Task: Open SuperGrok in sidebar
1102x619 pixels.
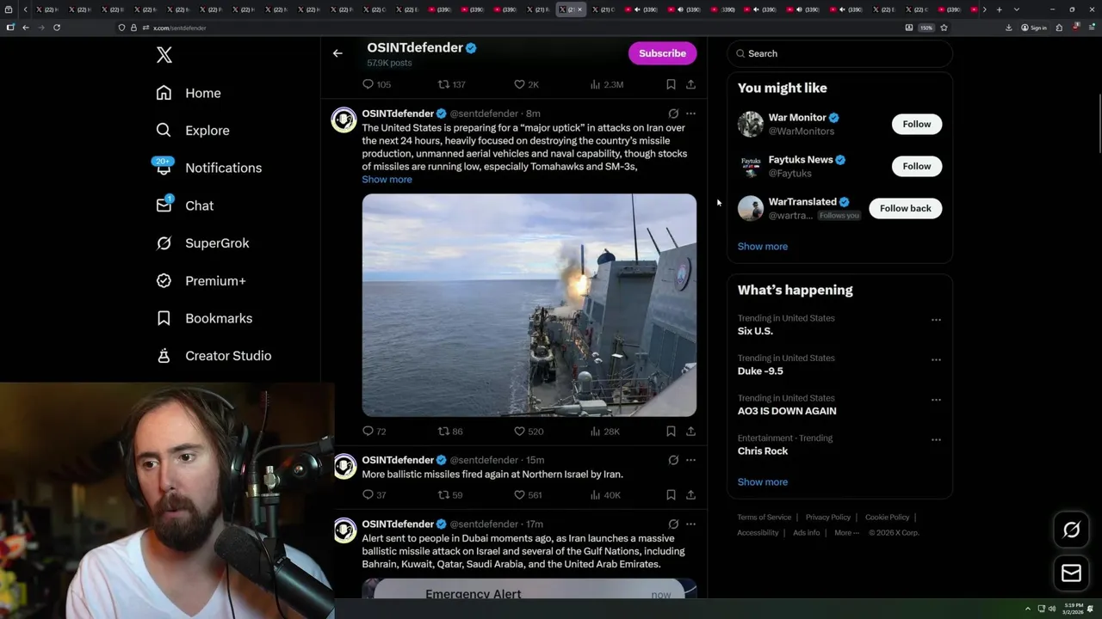Action: 202,243
